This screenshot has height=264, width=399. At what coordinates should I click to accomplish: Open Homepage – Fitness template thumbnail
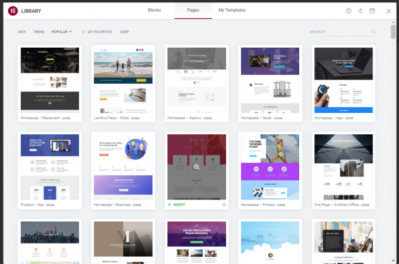tap(270, 167)
